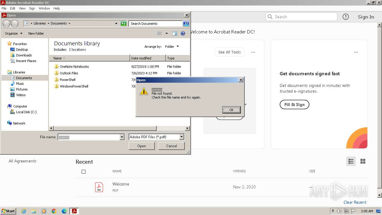Click Clear Recent link

[355, 202]
